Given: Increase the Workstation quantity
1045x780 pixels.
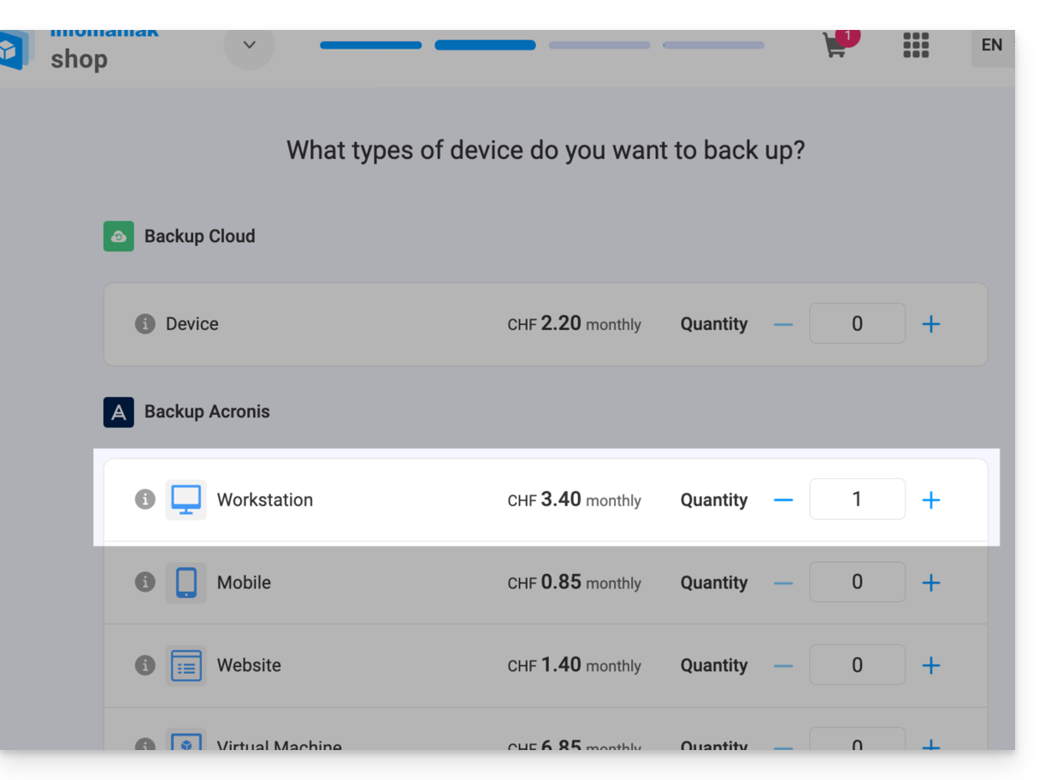Looking at the screenshot, I should coord(931,499).
